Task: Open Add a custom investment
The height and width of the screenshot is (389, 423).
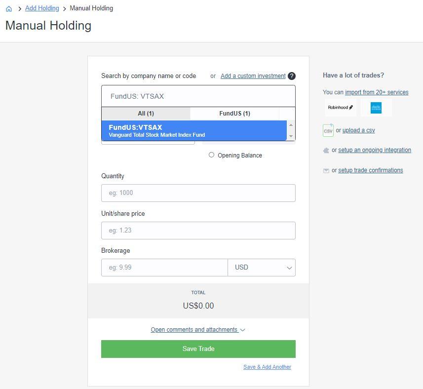Action: [253, 76]
